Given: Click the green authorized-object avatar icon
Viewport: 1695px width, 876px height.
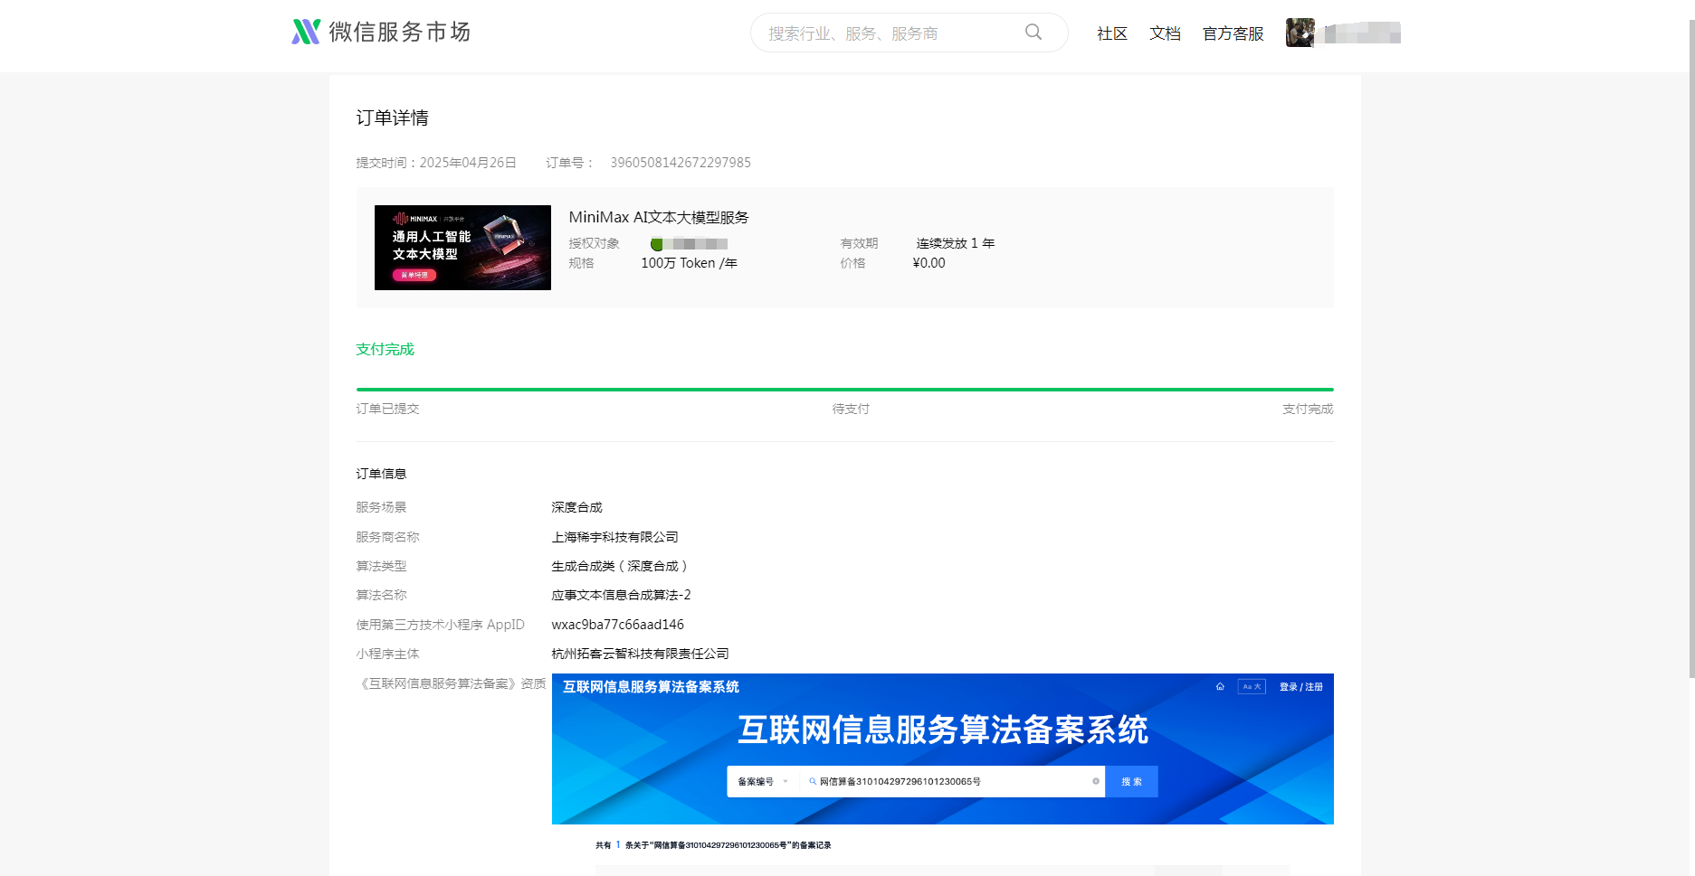Looking at the screenshot, I should (656, 244).
